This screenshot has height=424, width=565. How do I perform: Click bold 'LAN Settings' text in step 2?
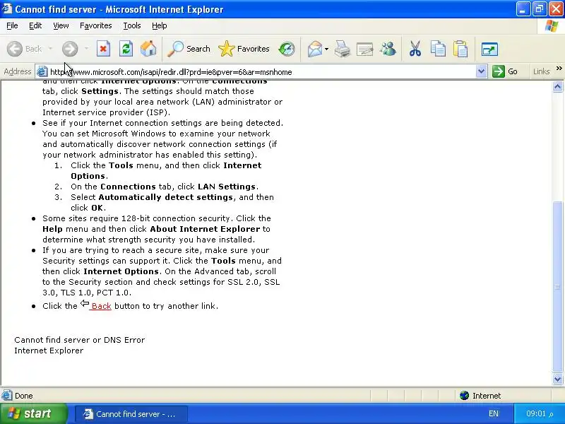227,187
